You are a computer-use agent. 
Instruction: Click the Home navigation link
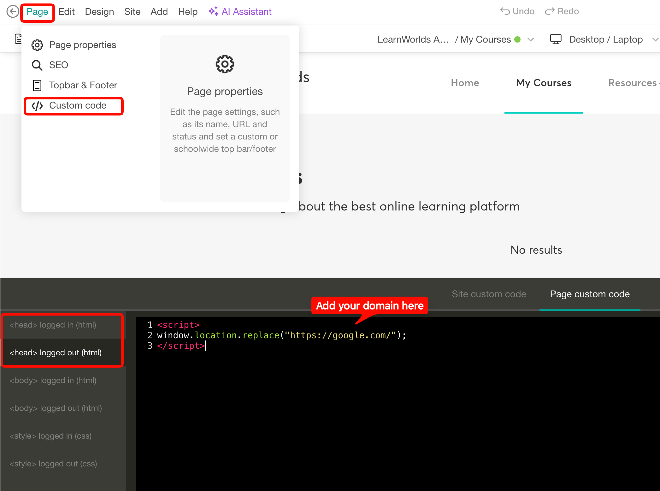click(465, 83)
